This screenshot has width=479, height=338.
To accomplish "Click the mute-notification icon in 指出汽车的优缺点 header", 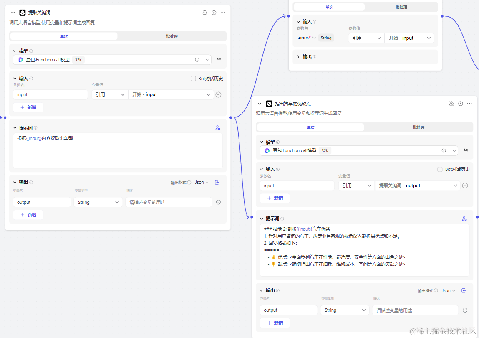I will (451, 103).
